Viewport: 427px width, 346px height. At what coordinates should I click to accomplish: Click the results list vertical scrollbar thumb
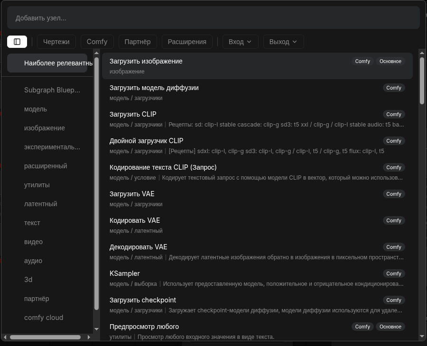point(422,81)
